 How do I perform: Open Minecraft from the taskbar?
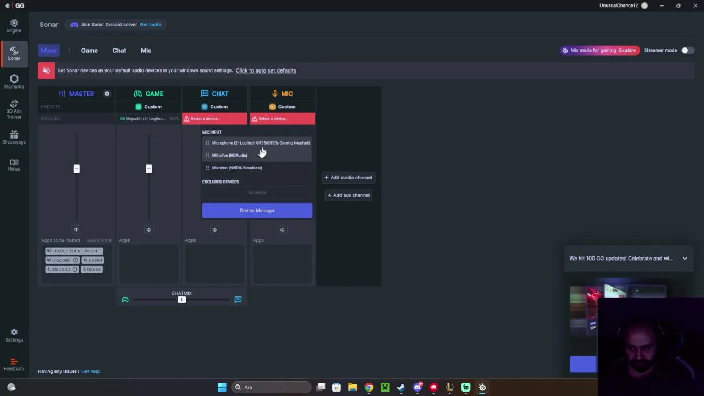tap(385, 387)
